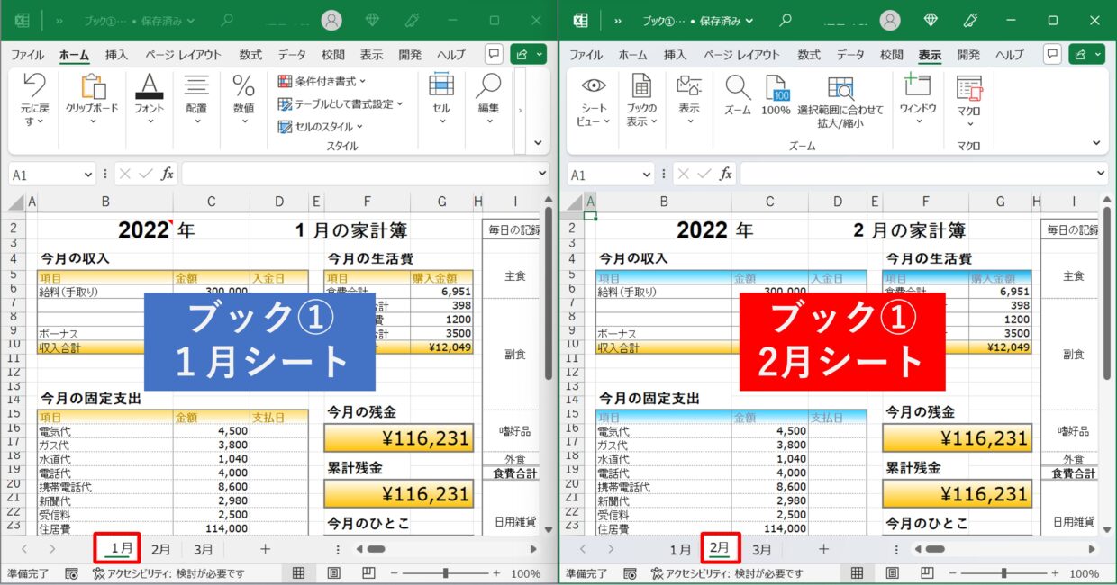Click the ¥12,049 cell in right window
This screenshot has width=1117, height=585.
pyautogui.click(x=1001, y=347)
